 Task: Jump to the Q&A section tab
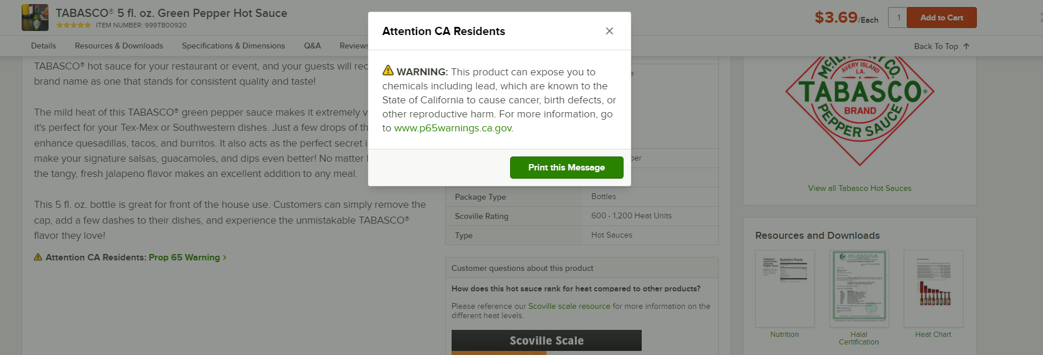pyautogui.click(x=312, y=46)
